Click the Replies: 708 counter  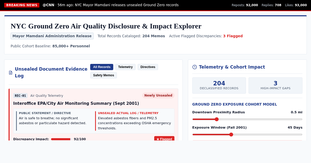(271, 5)
